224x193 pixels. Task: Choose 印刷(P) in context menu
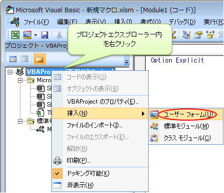point(100,161)
